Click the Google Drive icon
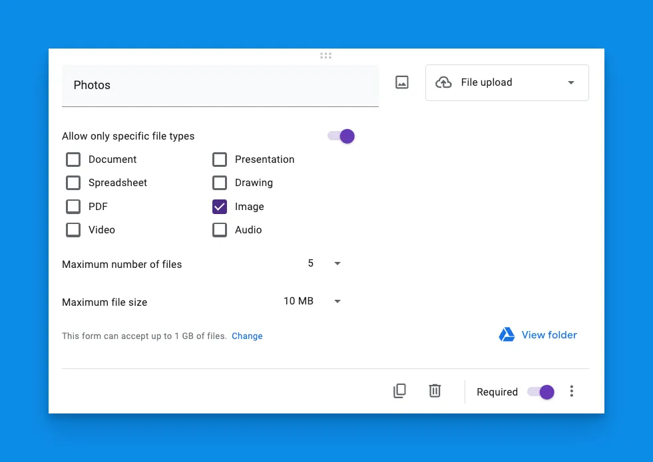The height and width of the screenshot is (462, 653). [507, 335]
